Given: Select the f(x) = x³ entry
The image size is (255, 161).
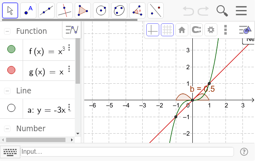Looking at the screenshot, I should pyautogui.click(x=47, y=52).
